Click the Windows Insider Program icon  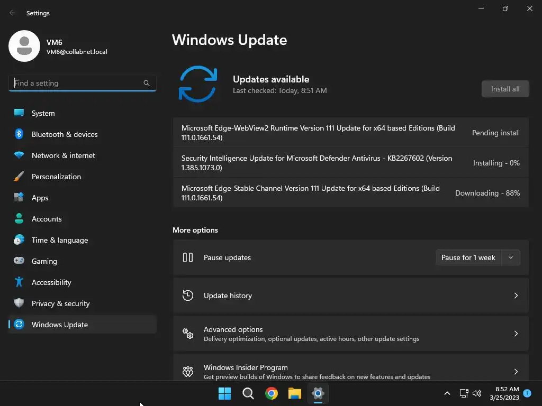click(188, 372)
